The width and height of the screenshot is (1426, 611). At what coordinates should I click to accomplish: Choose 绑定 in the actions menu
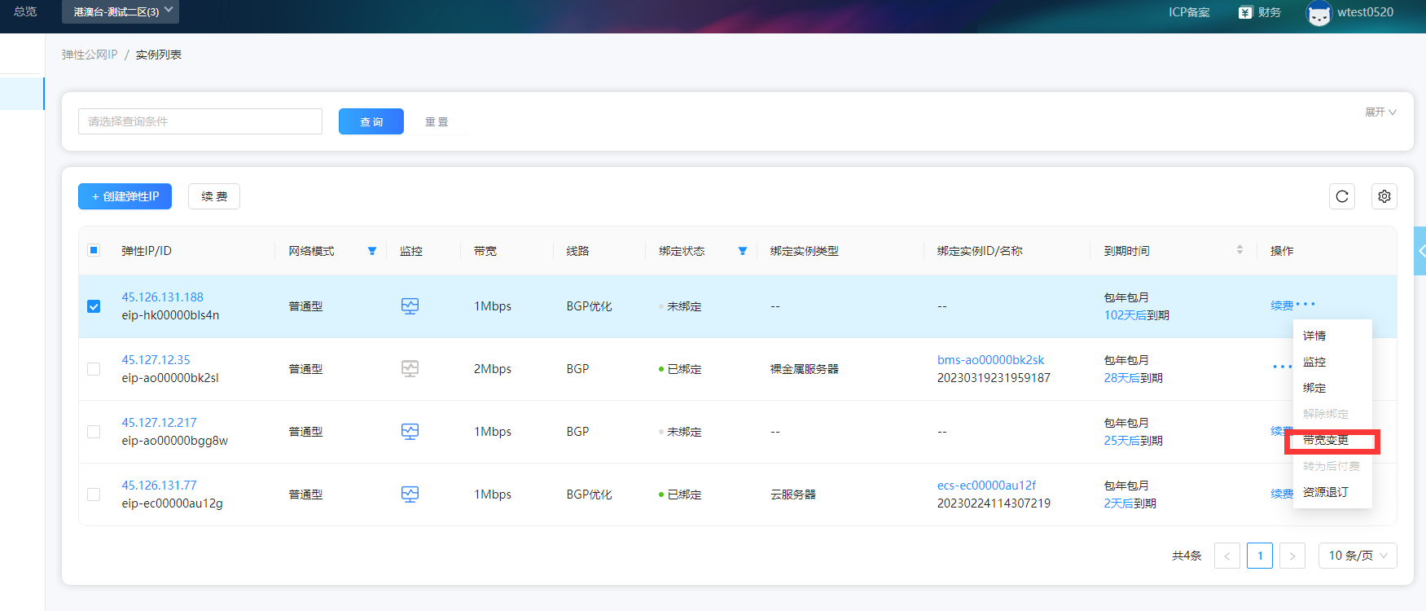[1314, 388]
